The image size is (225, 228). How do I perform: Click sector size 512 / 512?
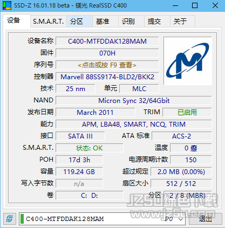click(181, 184)
